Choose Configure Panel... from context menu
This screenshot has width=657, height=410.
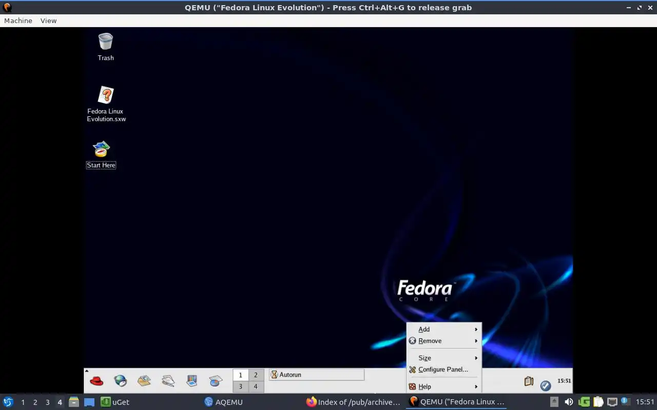444,370
